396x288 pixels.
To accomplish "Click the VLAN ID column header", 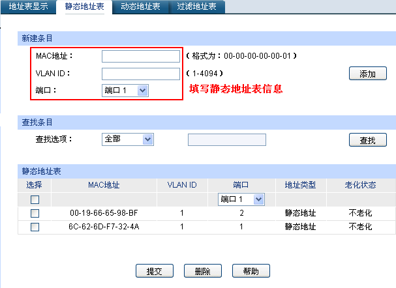I will click(182, 185).
